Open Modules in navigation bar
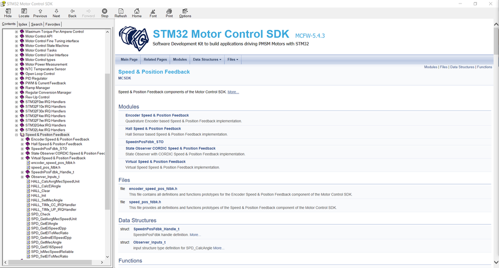 [x=180, y=59]
